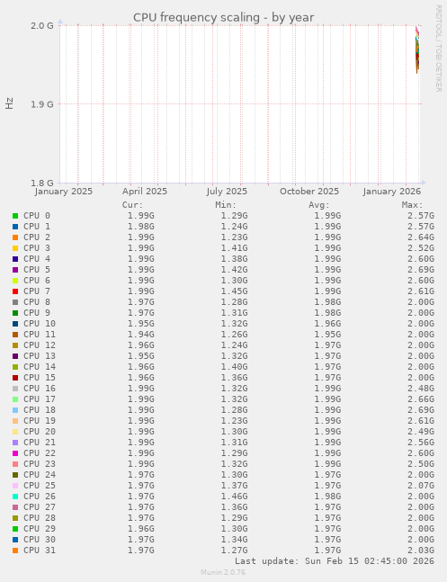This screenshot has width=447, height=582.
Task: Click CPU 2 max value 2.64G
Action: (421, 237)
